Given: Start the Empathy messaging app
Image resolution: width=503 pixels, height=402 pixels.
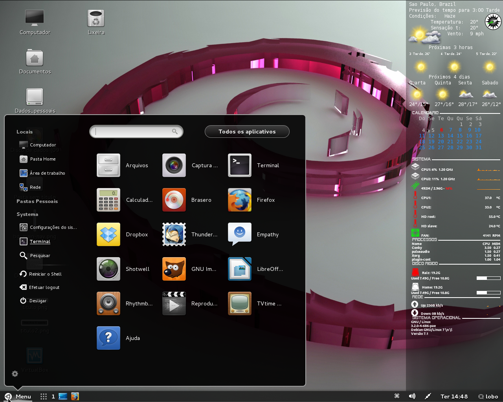Looking at the screenshot, I should pyautogui.click(x=240, y=234).
